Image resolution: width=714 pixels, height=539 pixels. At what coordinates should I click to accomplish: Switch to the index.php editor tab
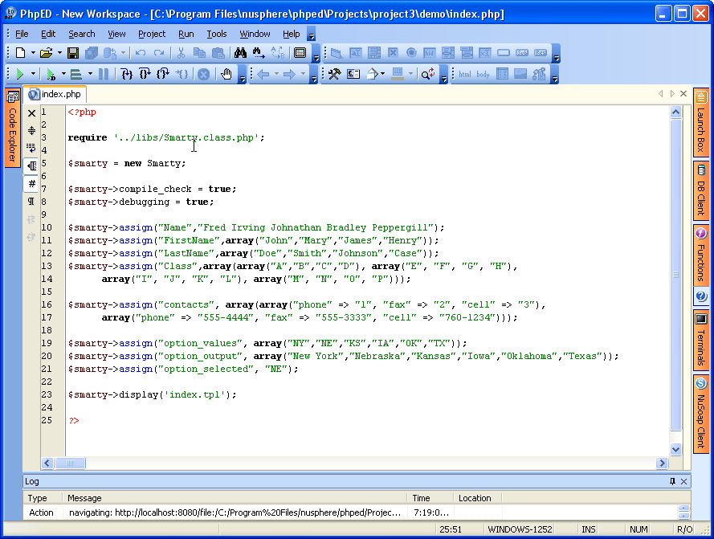click(x=54, y=94)
